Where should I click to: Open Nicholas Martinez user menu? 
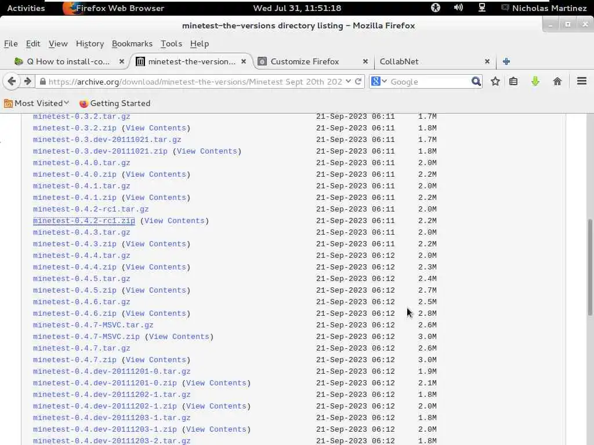(x=545, y=8)
